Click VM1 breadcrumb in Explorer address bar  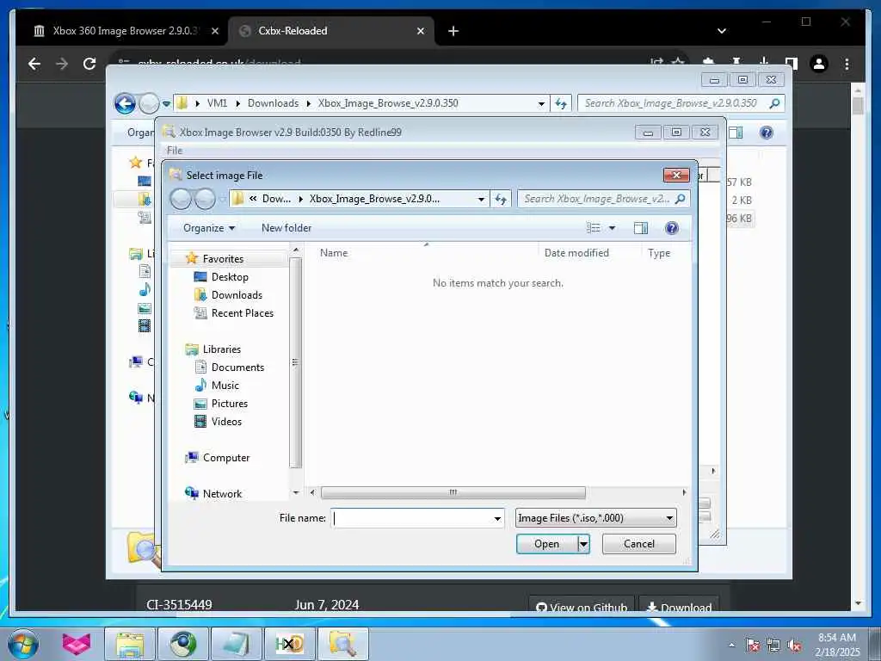217,103
